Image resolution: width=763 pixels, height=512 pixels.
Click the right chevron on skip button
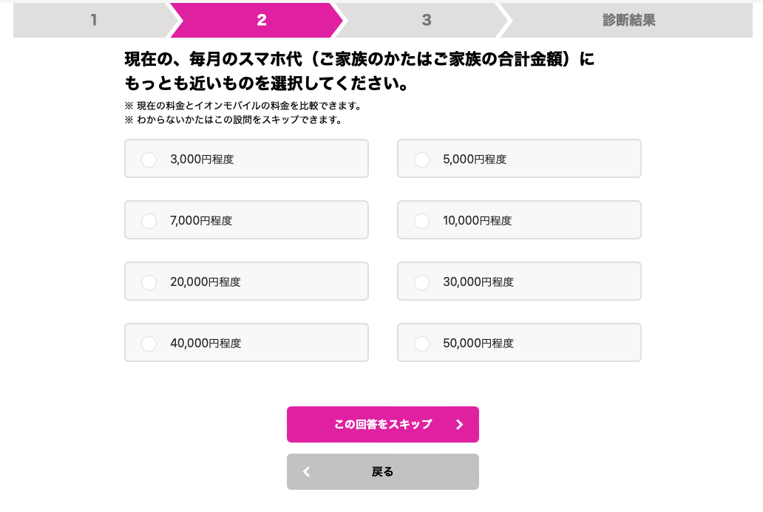(x=459, y=424)
